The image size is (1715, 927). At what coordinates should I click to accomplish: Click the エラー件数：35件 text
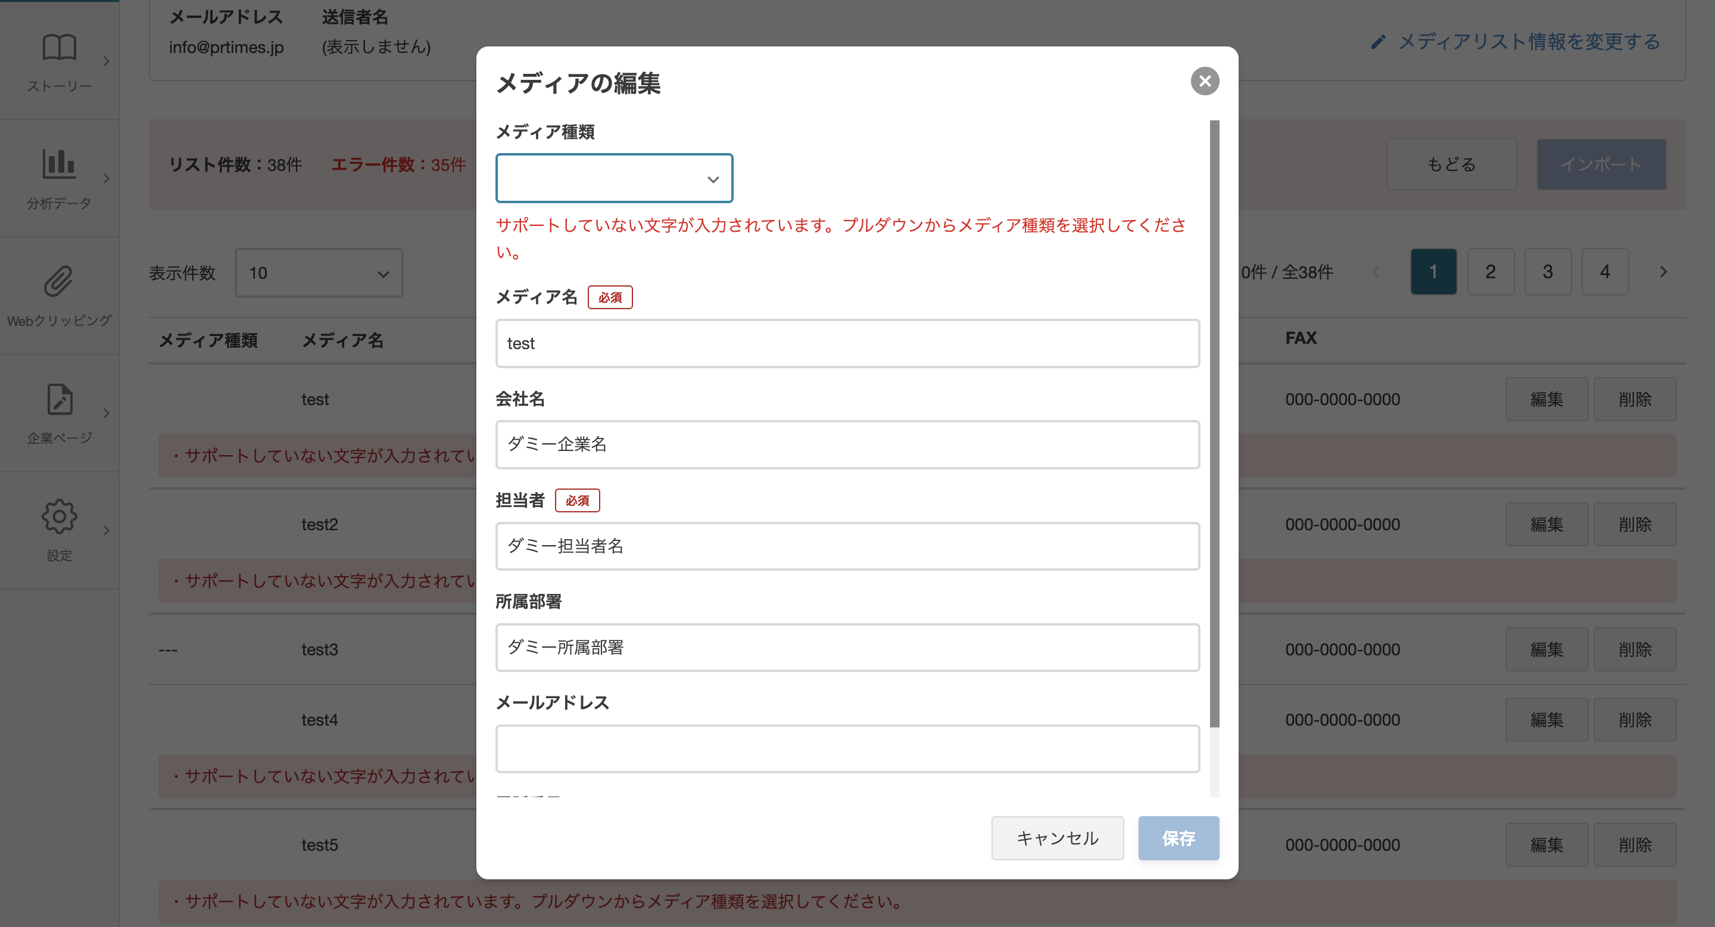click(x=398, y=164)
